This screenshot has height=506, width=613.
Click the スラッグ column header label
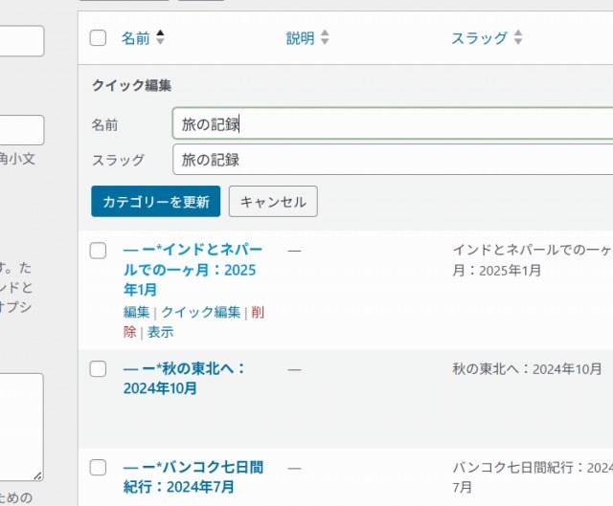pyautogui.click(x=479, y=38)
